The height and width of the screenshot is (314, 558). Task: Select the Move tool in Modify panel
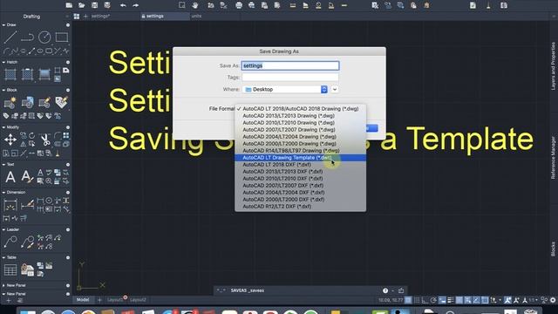point(10,140)
